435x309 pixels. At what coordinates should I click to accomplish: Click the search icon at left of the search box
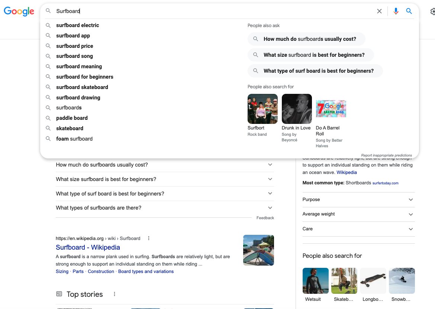[x=48, y=11]
